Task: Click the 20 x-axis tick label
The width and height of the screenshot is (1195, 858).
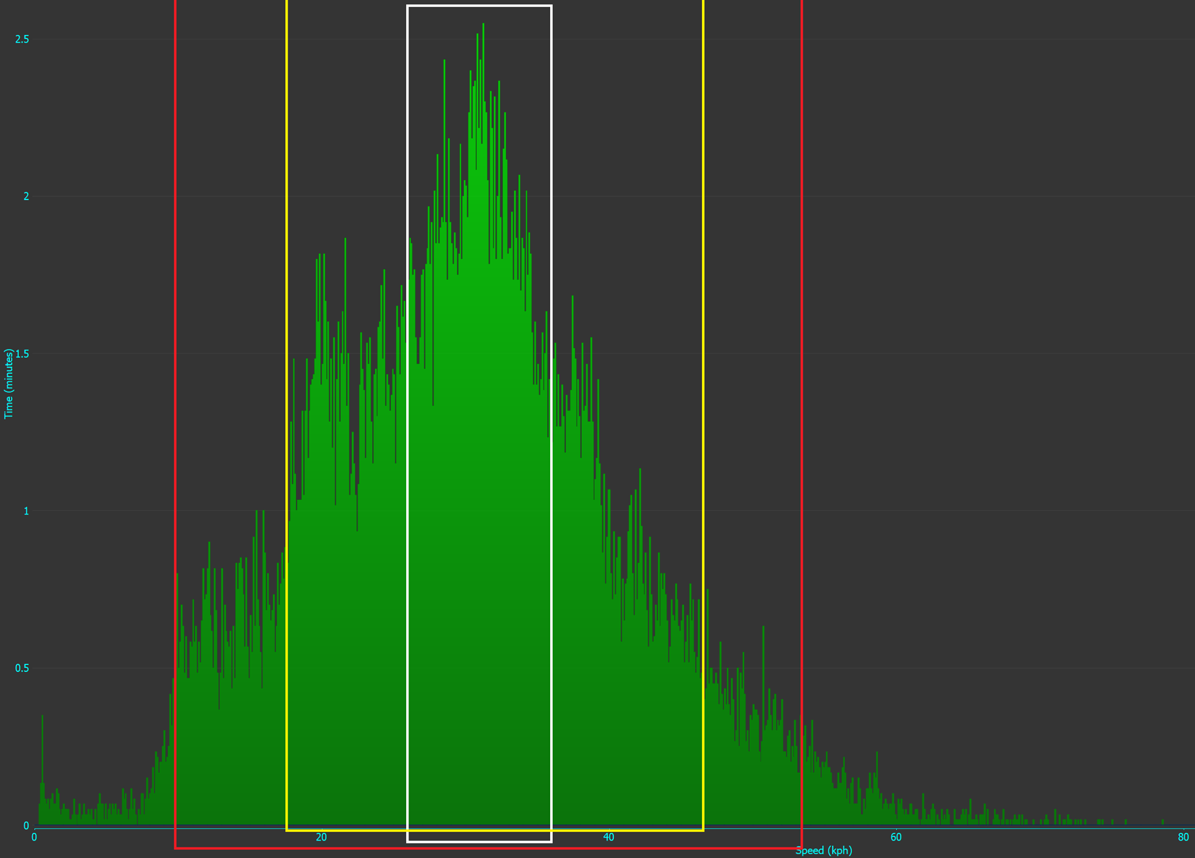Action: click(321, 838)
